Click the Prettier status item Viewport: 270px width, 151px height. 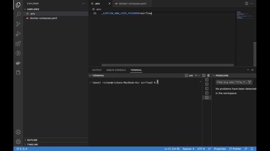[x=235, y=149]
